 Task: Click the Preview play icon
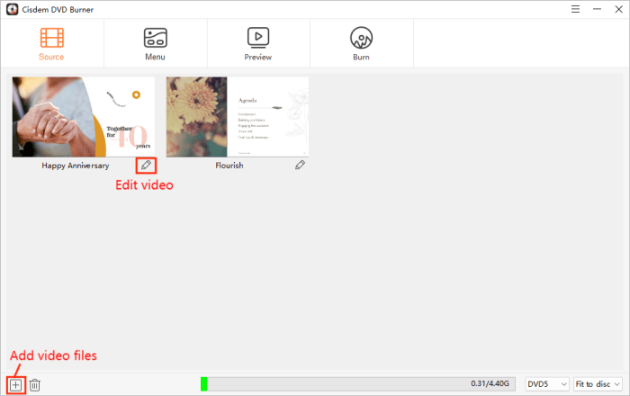(x=258, y=38)
